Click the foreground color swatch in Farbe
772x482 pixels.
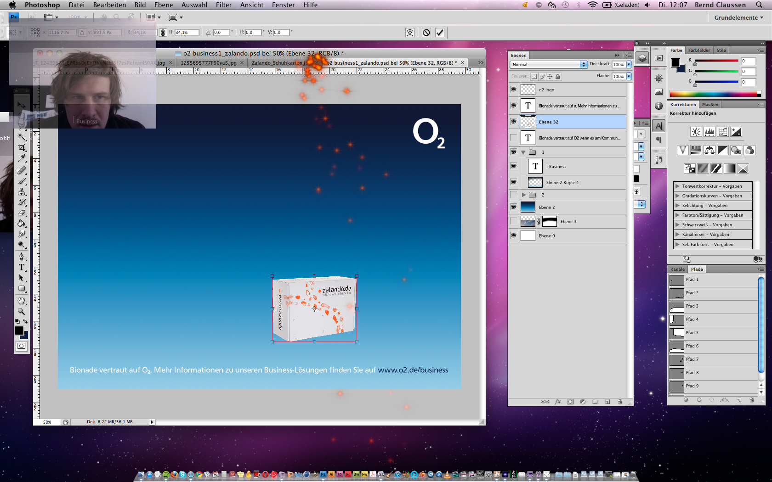tap(675, 63)
